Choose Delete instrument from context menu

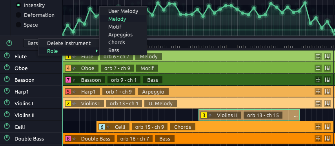(69, 43)
